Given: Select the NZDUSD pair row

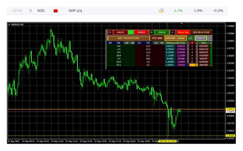Looking at the screenshot, I should tap(204, 46).
